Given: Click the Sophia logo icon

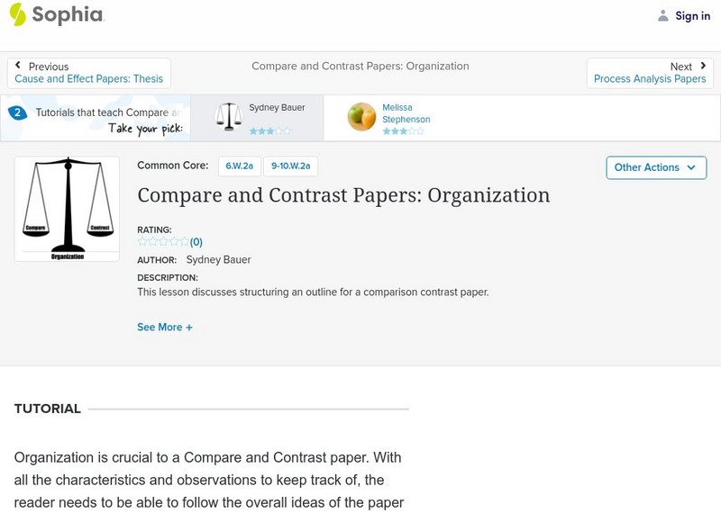Looking at the screenshot, I should 18,14.
